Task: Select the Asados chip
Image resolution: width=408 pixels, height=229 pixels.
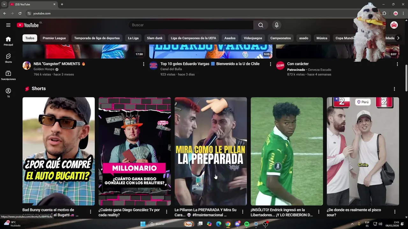Action: [x=230, y=38]
